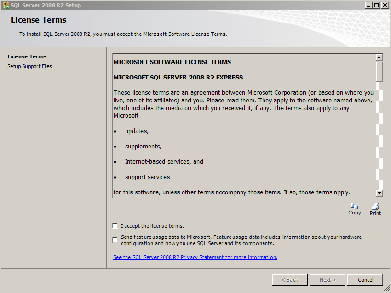Click the license text scrollbar thumb
Viewport: 391px width, 293px height.
[x=379, y=72]
